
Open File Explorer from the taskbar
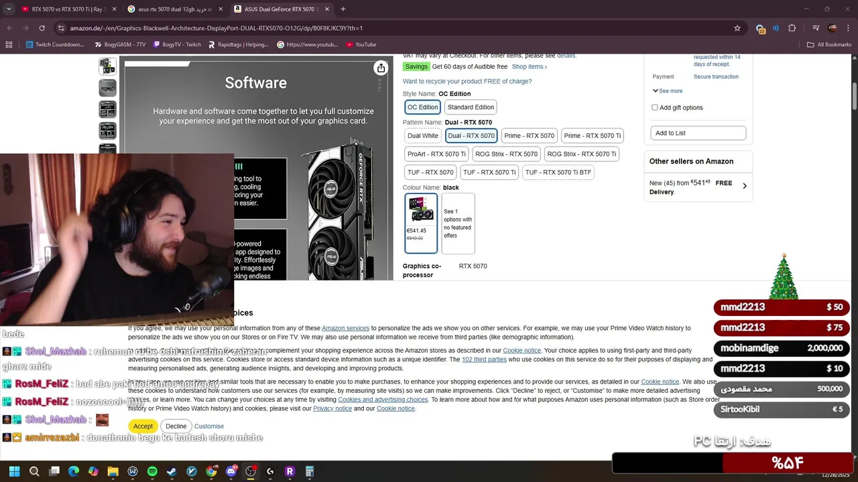(x=113, y=471)
